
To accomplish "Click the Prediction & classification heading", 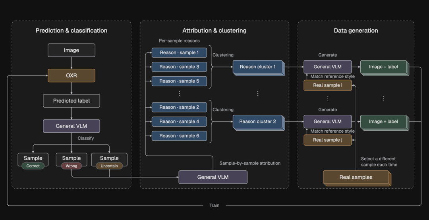I will click(71, 30).
